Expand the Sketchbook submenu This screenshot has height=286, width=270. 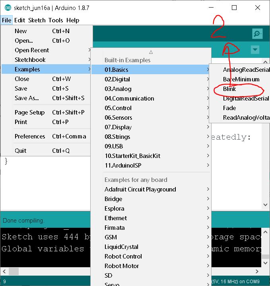46,60
